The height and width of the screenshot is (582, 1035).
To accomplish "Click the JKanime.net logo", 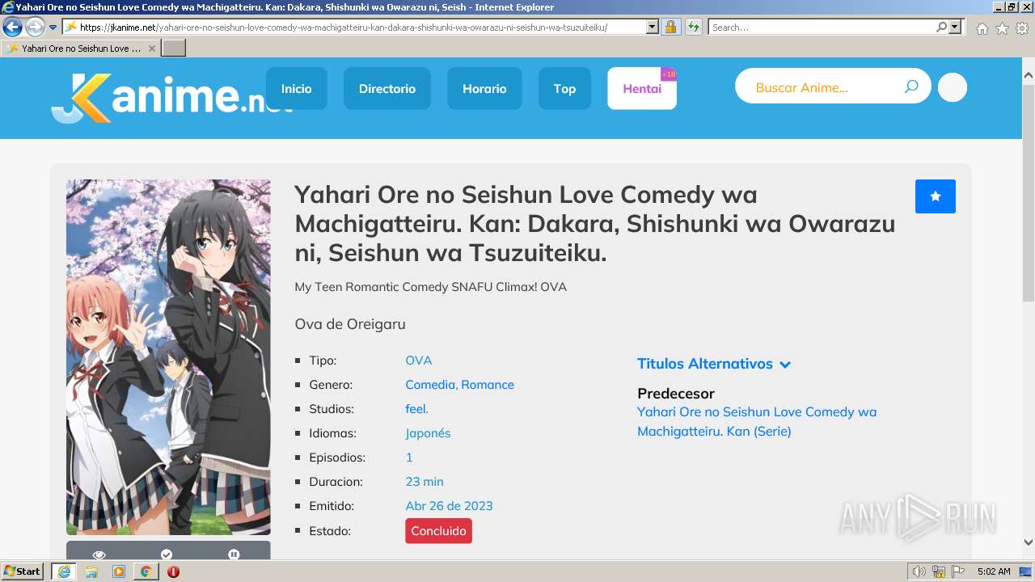I will (x=171, y=97).
